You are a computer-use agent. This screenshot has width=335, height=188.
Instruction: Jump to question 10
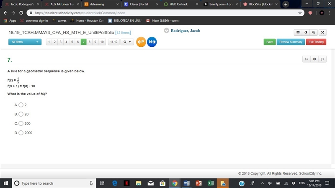click(102, 42)
